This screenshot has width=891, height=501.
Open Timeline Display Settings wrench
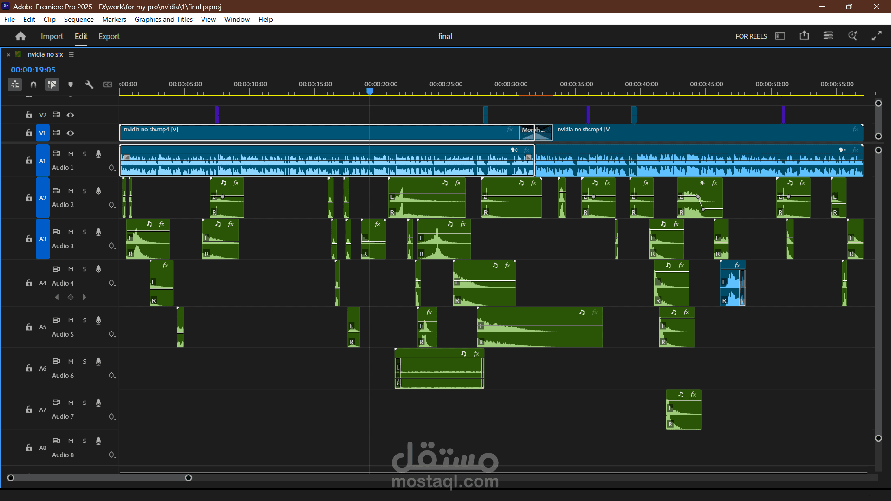tap(89, 85)
